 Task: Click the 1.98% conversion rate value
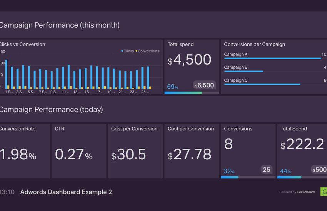point(18,155)
